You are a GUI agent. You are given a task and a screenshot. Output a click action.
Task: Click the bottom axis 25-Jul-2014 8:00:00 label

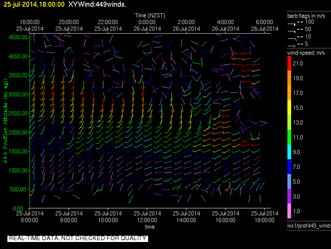click(69, 217)
